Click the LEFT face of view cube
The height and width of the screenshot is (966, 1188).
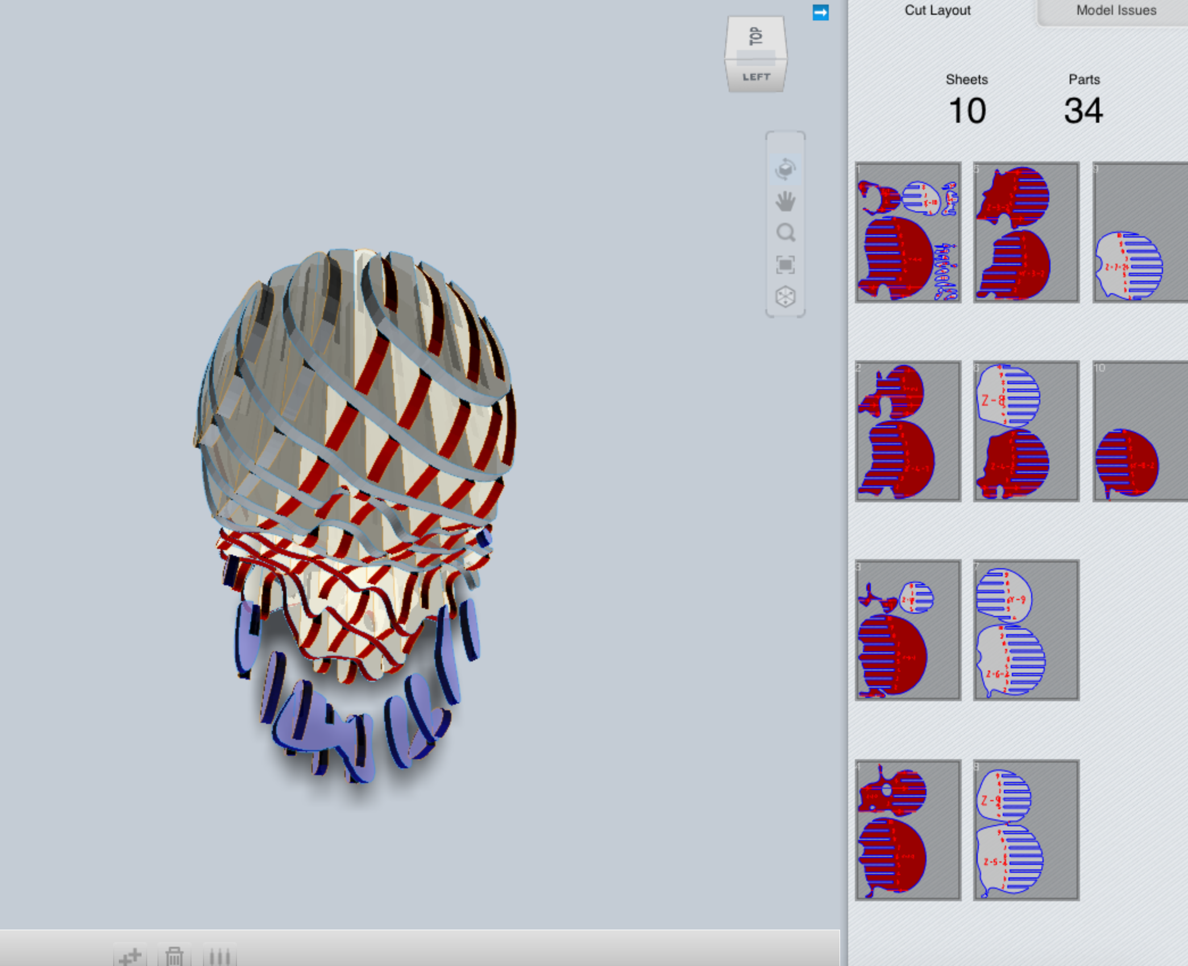[x=755, y=77]
